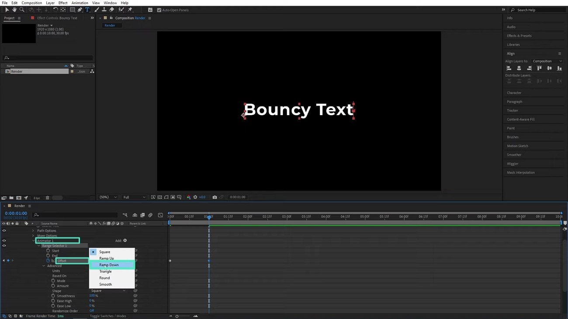Select the Clone Stamp tool
Image resolution: width=568 pixels, height=319 pixels.
click(104, 10)
